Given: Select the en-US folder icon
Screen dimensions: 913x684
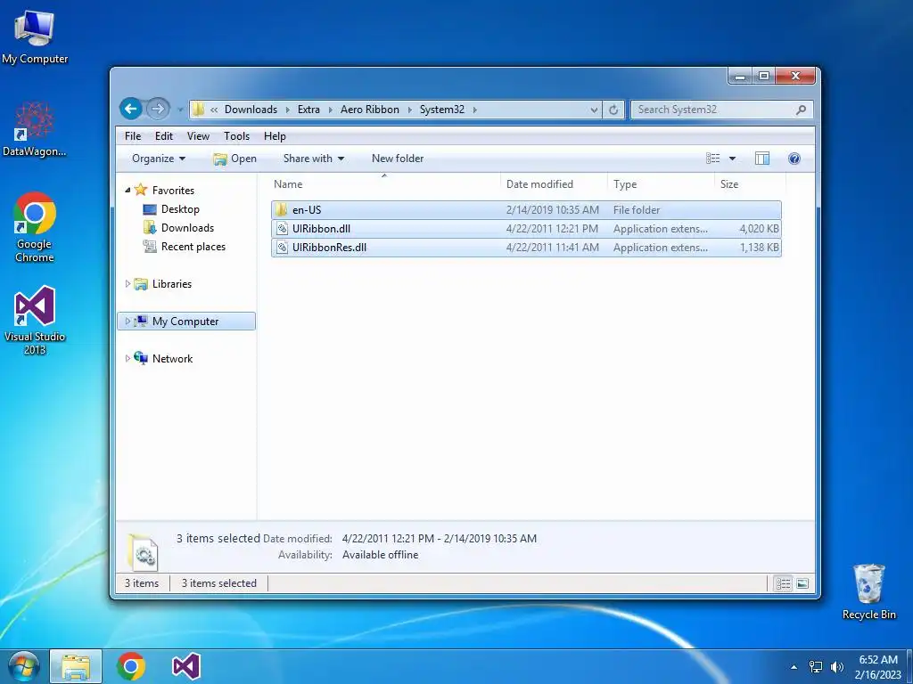Looking at the screenshot, I should (x=282, y=209).
